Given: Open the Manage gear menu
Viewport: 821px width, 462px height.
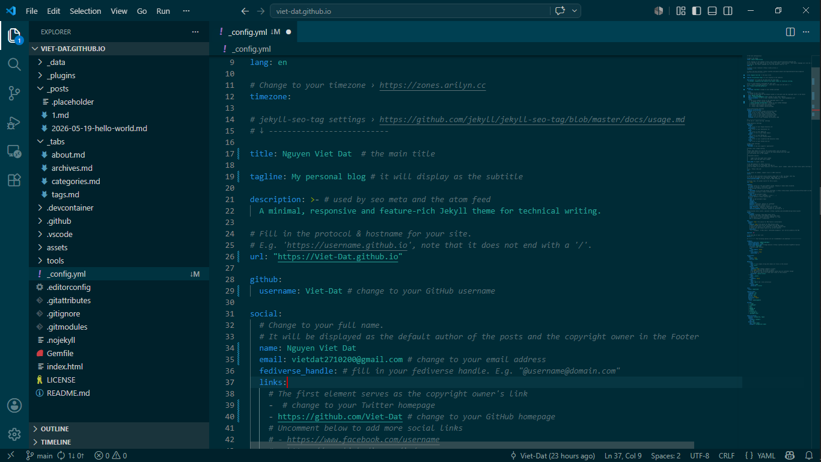Looking at the screenshot, I should [x=14, y=434].
